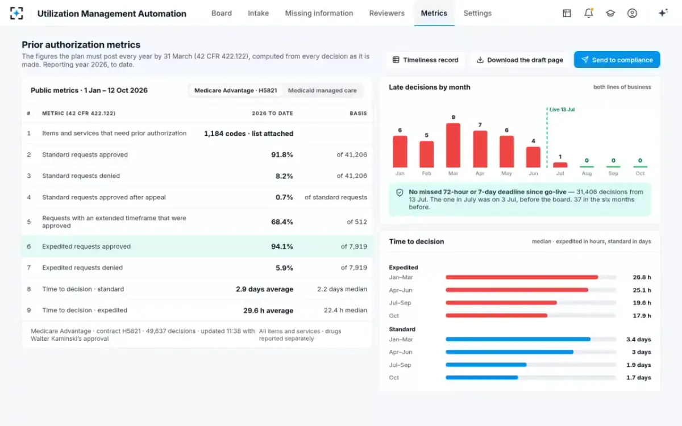682x426 pixels.
Task: Select the 'Expedited requests approved' row
Action: click(197, 247)
